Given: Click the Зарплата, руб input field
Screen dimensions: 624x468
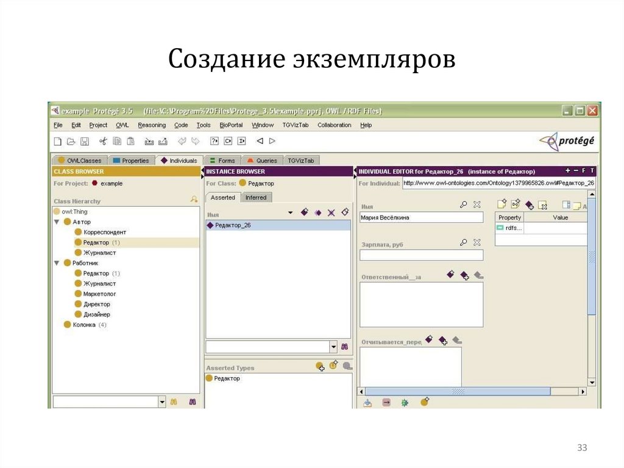Looking at the screenshot, I should pyautogui.click(x=421, y=255).
